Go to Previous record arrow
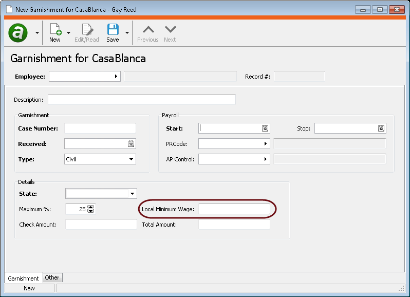This screenshot has height=297, width=410. click(x=147, y=30)
